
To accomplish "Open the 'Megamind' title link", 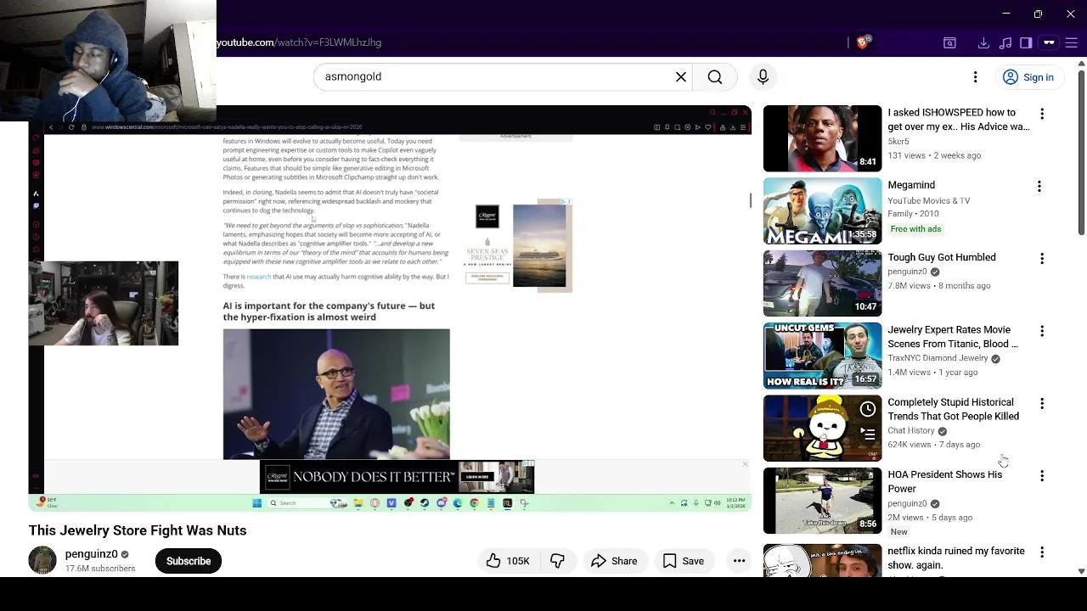I will pos(911,185).
